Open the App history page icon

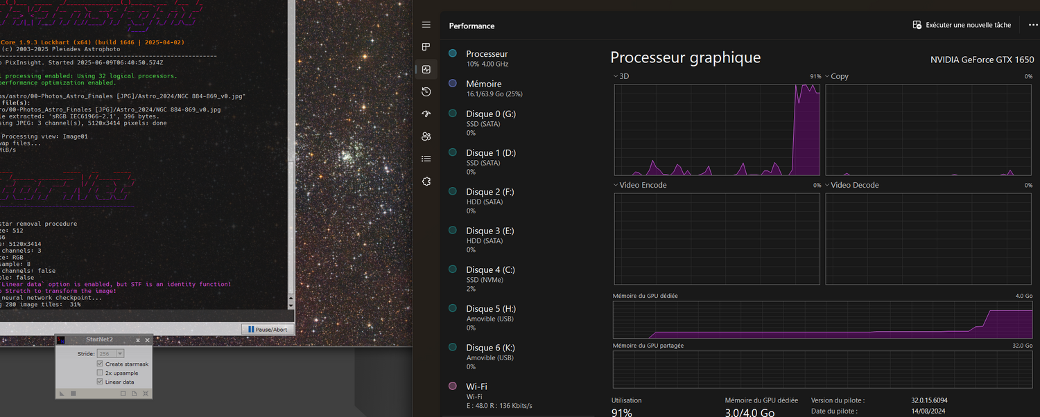click(x=426, y=91)
